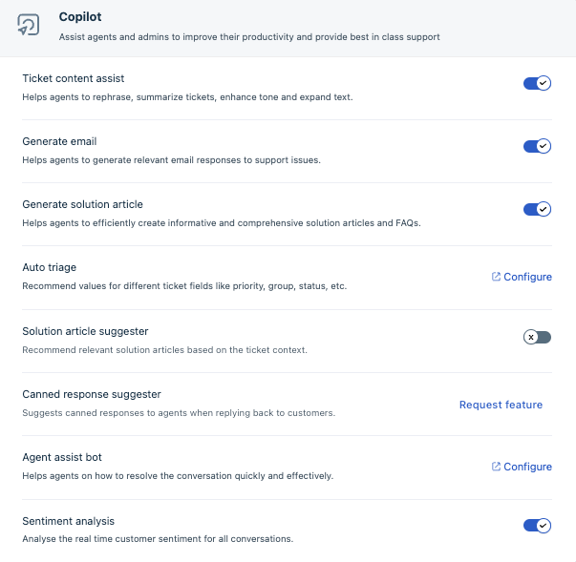Image resolution: width=576 pixels, height=562 pixels.
Task: Click external-link icon beside Auto triage Configure
Action: tap(496, 277)
